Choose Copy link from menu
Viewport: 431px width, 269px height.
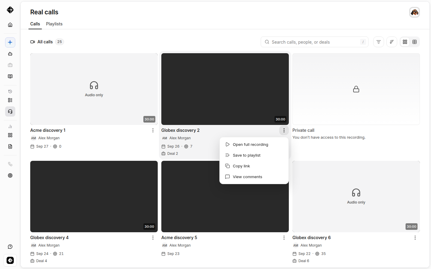(254, 166)
